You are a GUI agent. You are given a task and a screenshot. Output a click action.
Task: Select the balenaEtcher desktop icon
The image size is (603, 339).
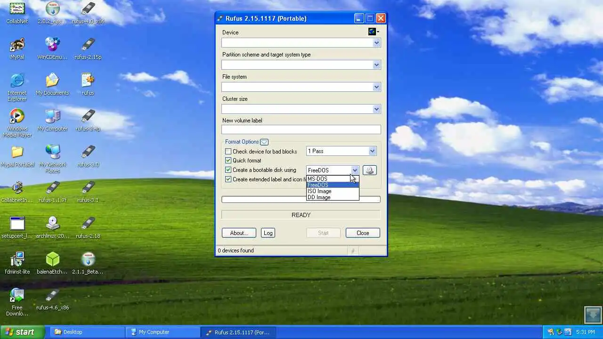click(x=52, y=263)
